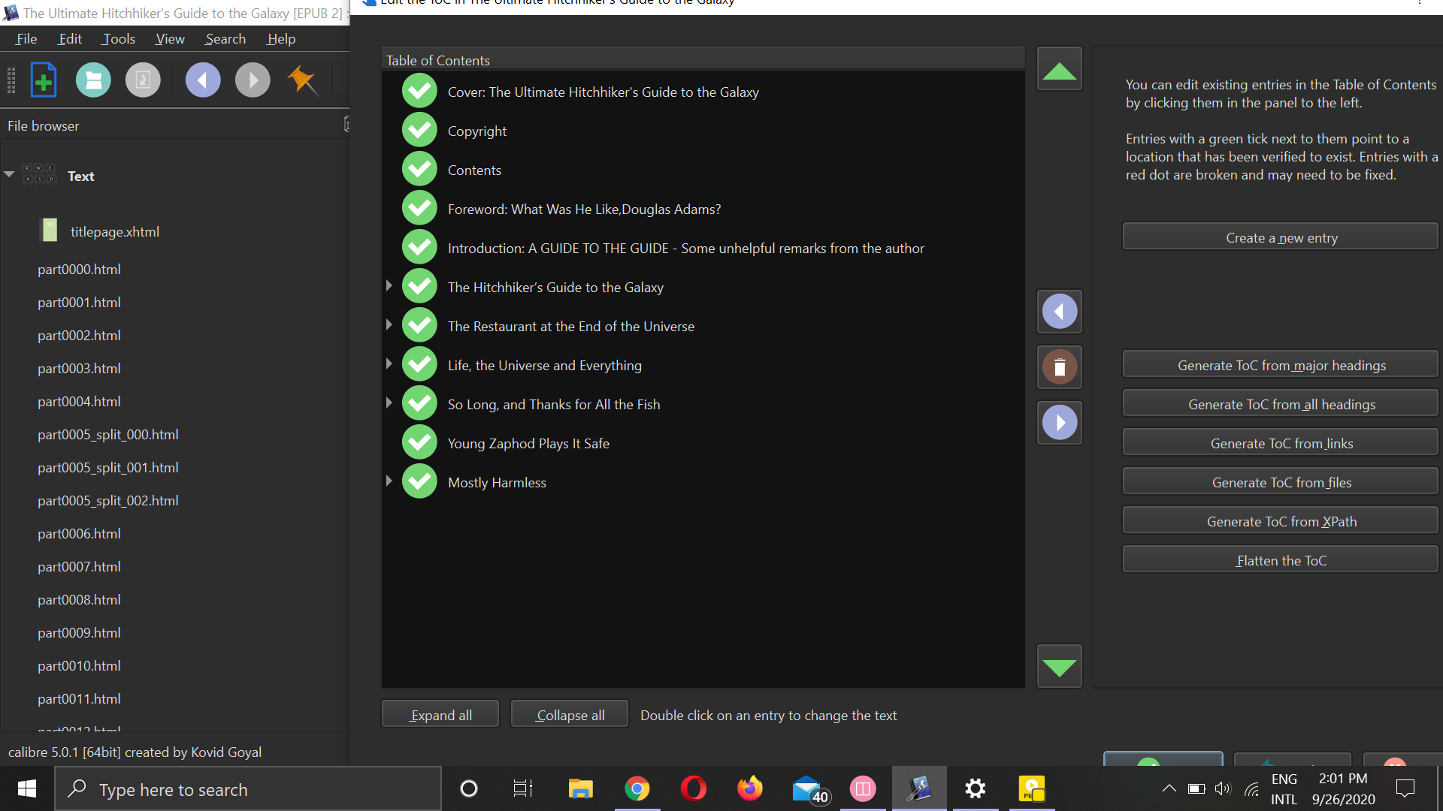The width and height of the screenshot is (1443, 811).
Task: Select part0003.html in file browser
Action: (79, 369)
